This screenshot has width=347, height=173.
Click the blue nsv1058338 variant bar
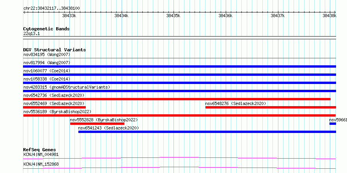click(x=179, y=83)
